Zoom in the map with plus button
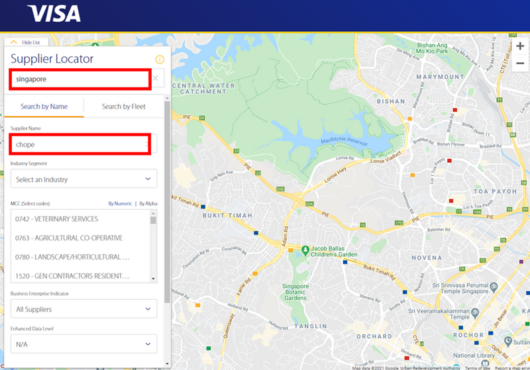530x370 pixels. (x=520, y=46)
